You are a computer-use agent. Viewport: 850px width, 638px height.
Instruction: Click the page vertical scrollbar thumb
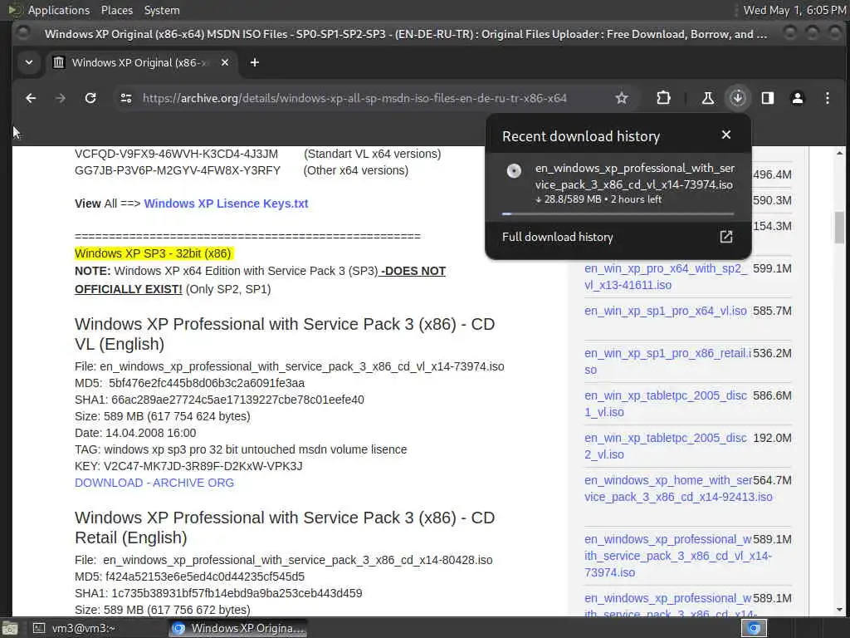(839, 228)
